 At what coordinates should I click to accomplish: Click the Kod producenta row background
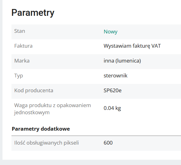[x=96, y=91]
